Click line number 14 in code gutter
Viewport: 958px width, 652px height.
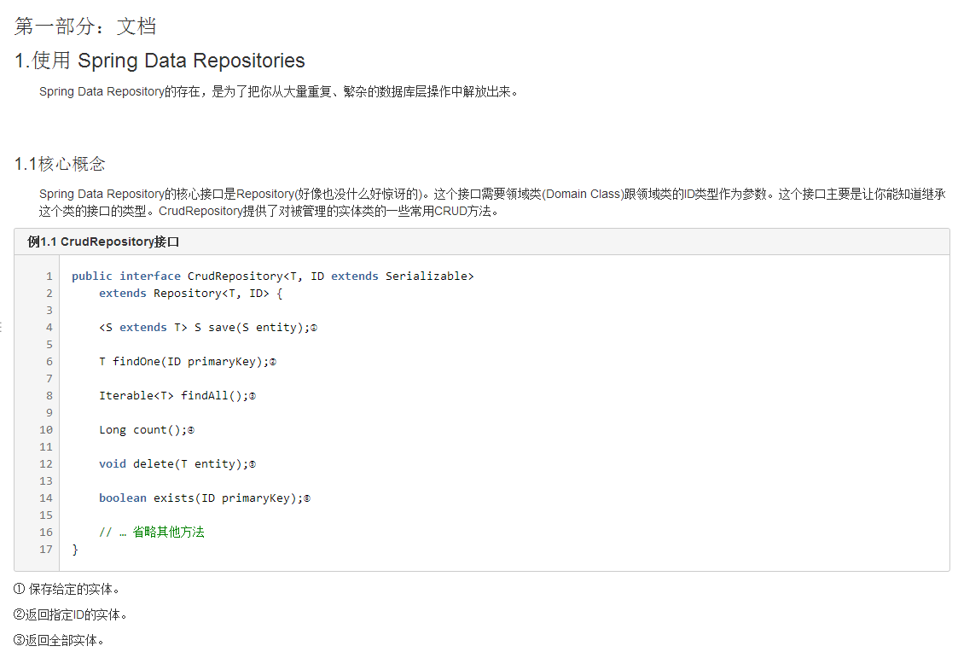[46, 498]
